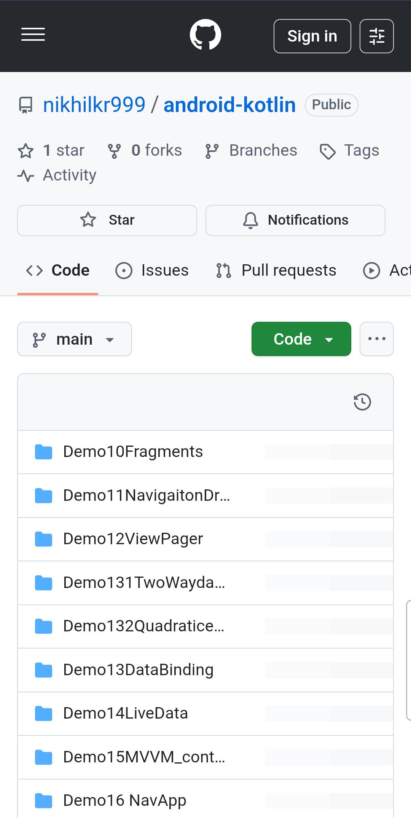The height and width of the screenshot is (818, 411).
Task: Open the appearance settings sliders icon
Action: coord(376,36)
